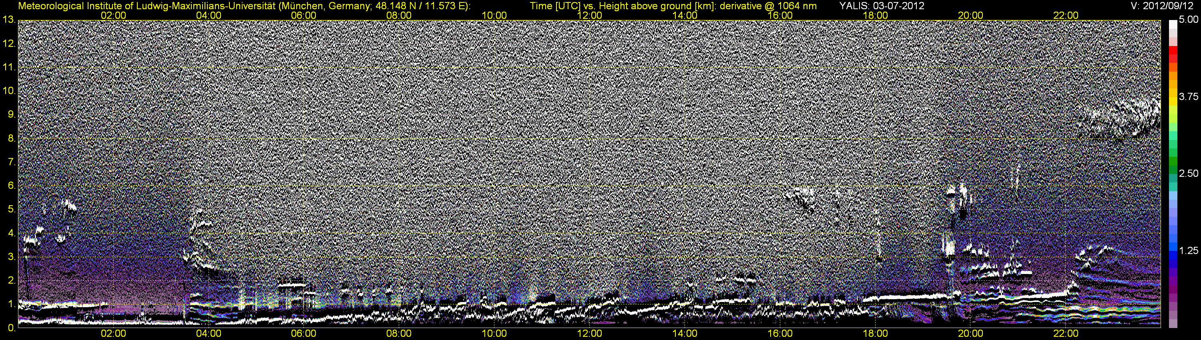Click the 06:00 label on the top time axis
This screenshot has height=340, width=1201.
pos(303,15)
